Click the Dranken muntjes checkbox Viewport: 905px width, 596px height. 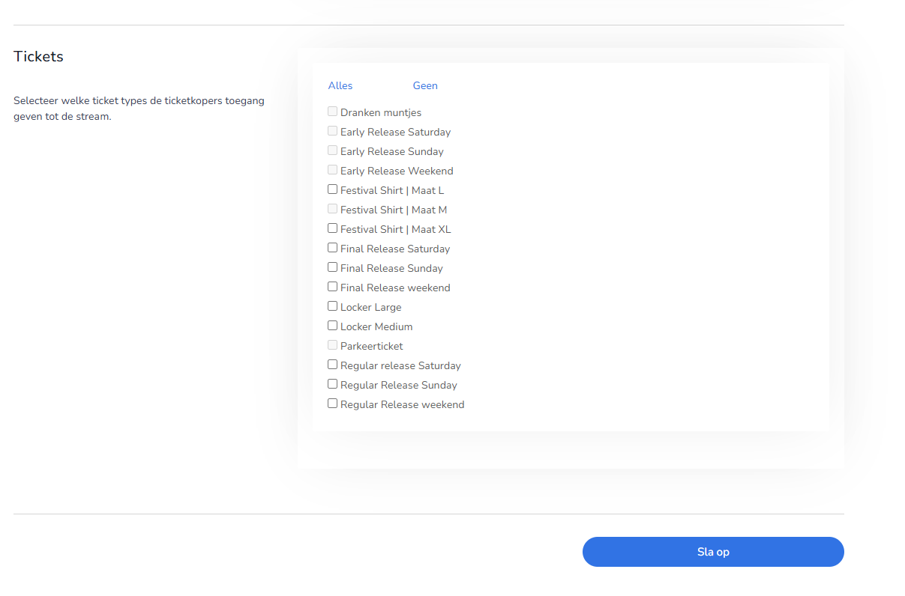point(333,112)
